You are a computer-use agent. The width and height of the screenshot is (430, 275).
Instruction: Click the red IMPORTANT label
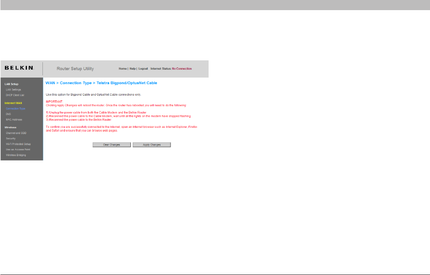(54, 101)
